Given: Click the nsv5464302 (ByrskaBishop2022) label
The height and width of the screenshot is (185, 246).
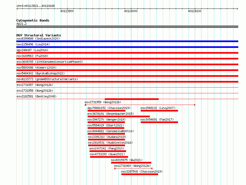Looking at the screenshot, I should click(x=41, y=73).
